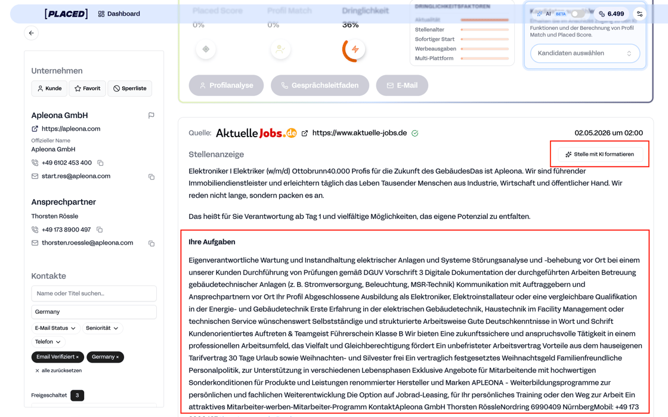
Task: Click the Multi-Plattform urgency bar
Action: (485, 58)
